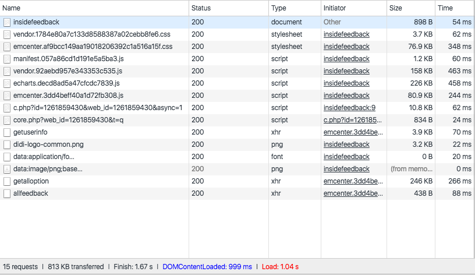Sort by the Status column header
Screen dimensions: 475x275
pos(201,8)
